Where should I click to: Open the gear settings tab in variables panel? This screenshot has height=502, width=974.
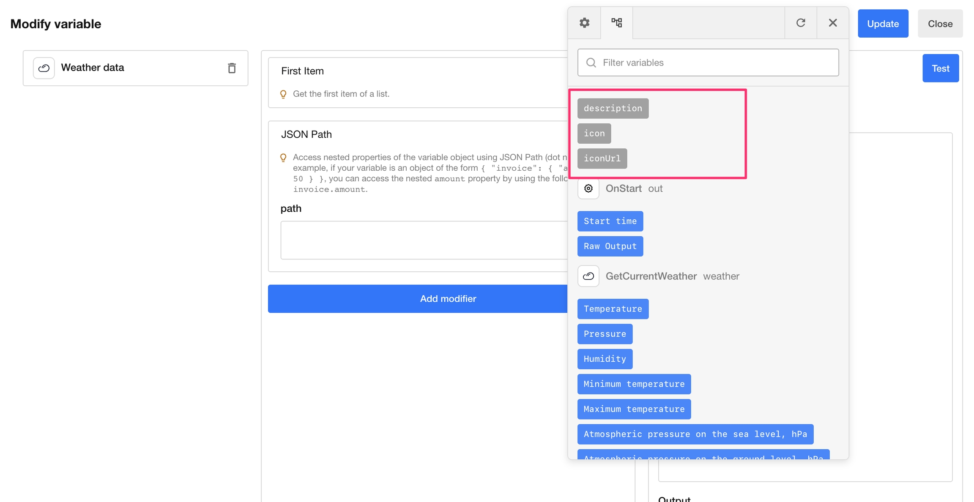[x=584, y=23]
